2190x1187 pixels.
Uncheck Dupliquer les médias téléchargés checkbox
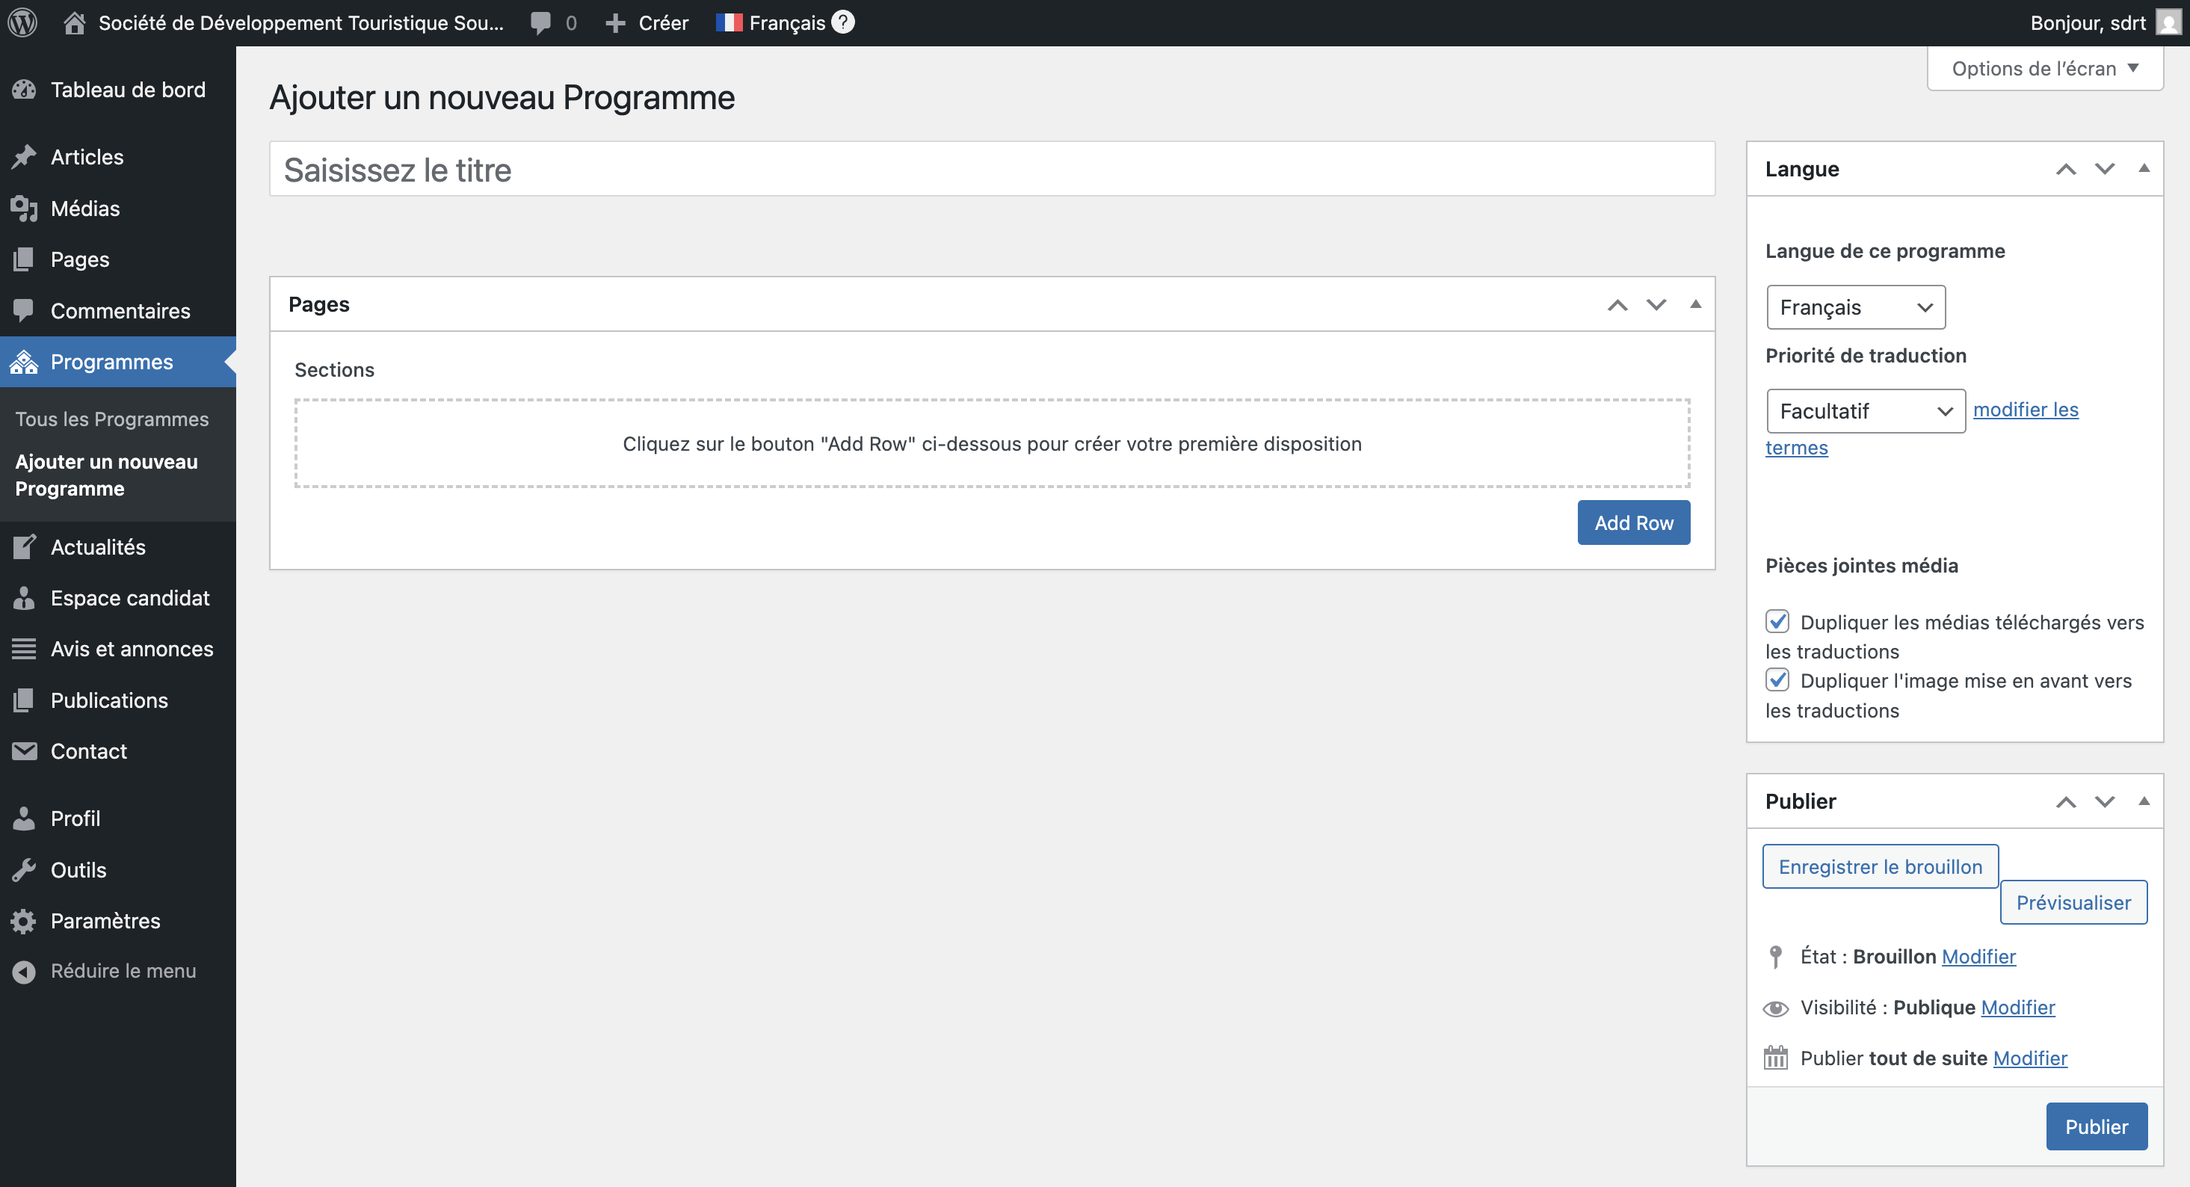click(1777, 622)
